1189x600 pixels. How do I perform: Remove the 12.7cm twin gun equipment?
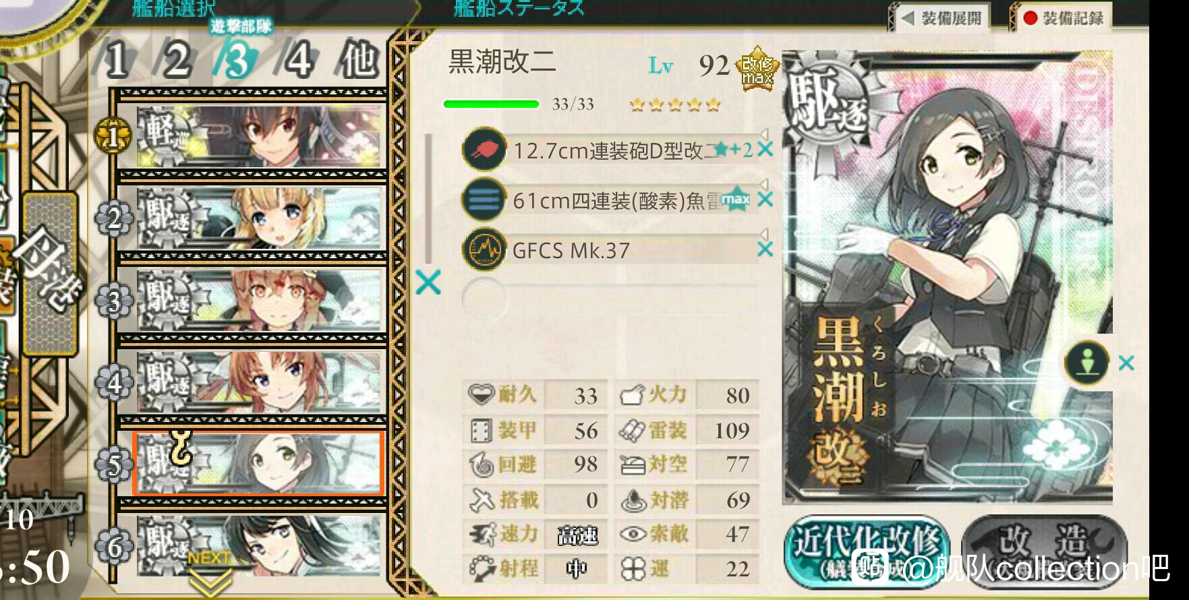[765, 150]
